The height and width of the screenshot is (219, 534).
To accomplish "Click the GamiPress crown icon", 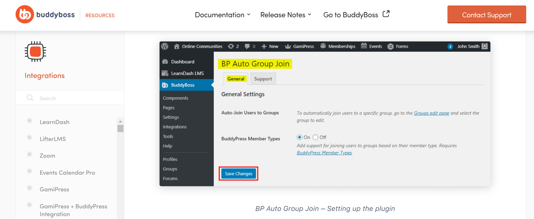I will 288,46.
